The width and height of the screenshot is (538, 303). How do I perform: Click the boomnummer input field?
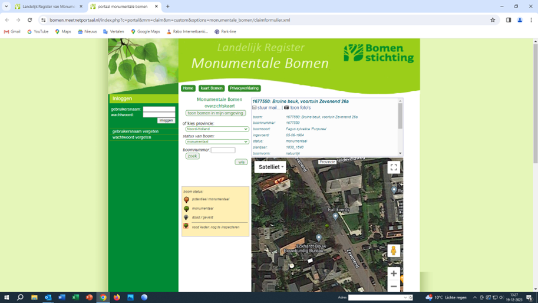tap(223, 150)
